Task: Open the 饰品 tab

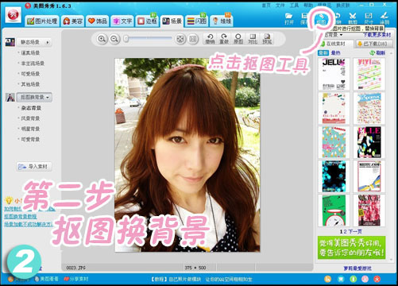Action: [98, 21]
